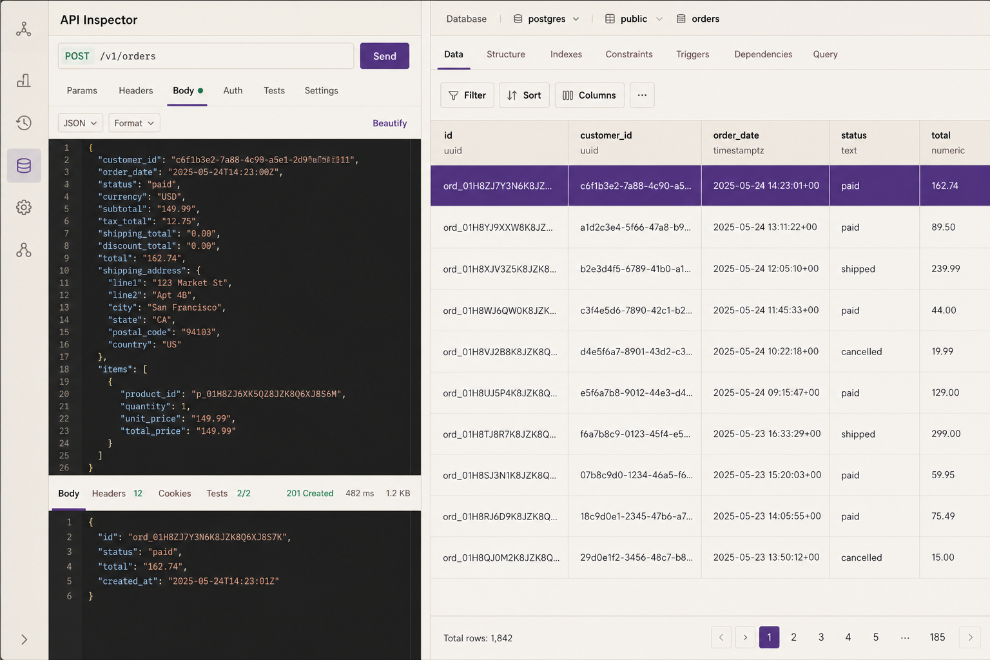The height and width of the screenshot is (660, 990).
Task: Open the Query tab
Action: (825, 54)
